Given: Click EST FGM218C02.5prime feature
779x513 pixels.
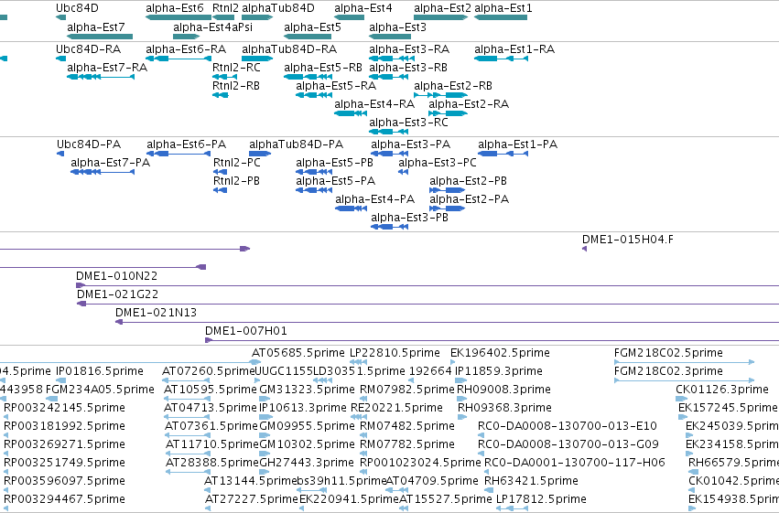Looking at the screenshot, I should [x=684, y=362].
